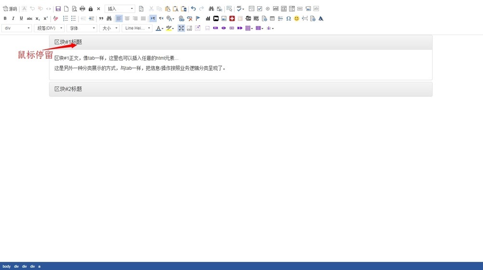The image size is (483, 270).
Task: Insert a table
Action: 272,19
